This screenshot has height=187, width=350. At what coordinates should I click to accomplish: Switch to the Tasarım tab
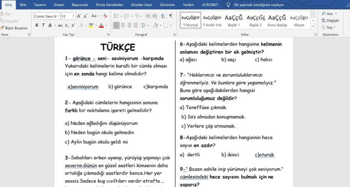pos(40,5)
